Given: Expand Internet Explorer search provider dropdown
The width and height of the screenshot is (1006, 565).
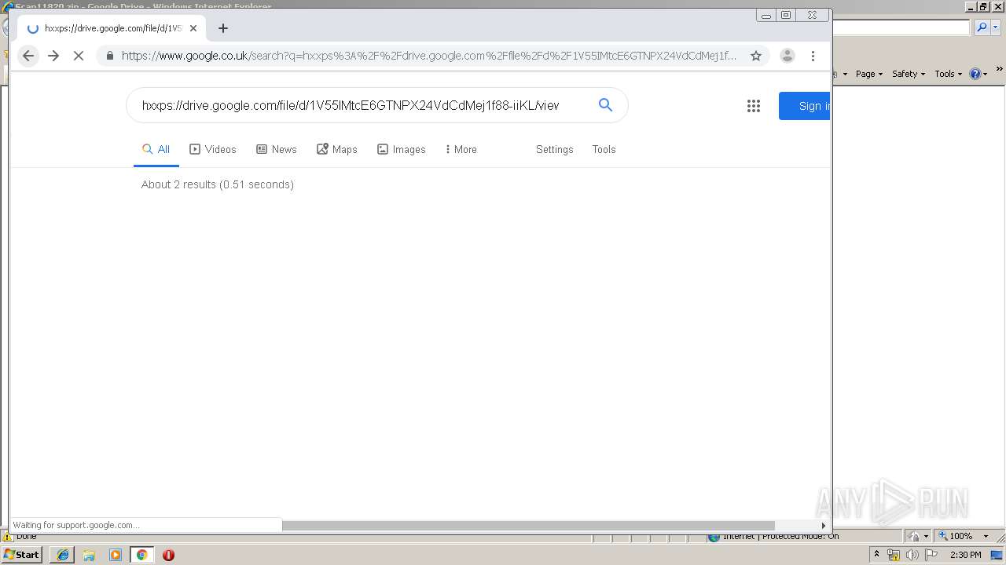Looking at the screenshot, I should click(x=995, y=27).
